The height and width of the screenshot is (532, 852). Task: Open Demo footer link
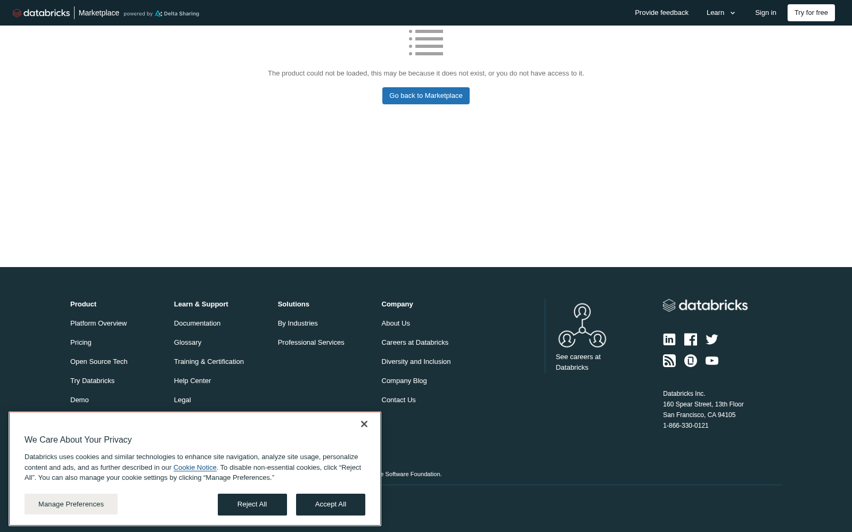(x=79, y=400)
